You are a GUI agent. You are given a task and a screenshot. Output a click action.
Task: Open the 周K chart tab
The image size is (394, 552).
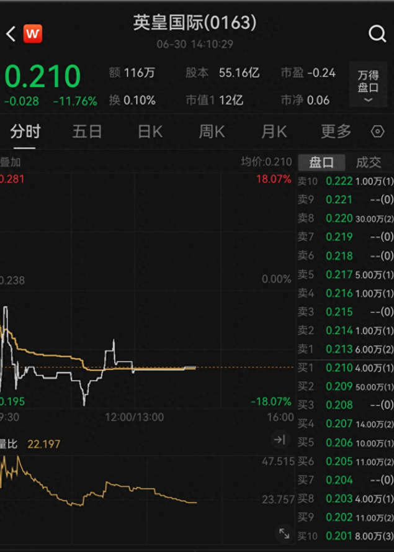coord(212,132)
